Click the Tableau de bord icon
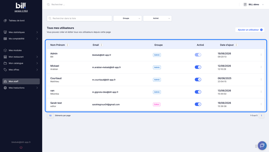Image resolution: width=269 pixels, height=152 pixels. [5, 20]
